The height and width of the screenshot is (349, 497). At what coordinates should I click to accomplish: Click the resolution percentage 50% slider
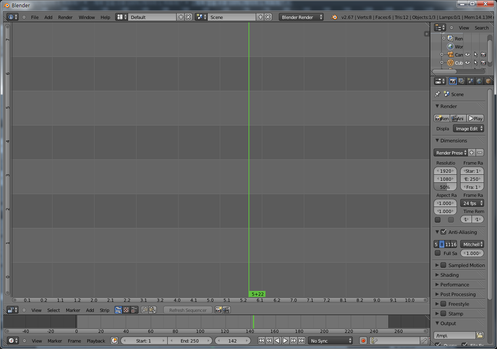tap(445, 187)
